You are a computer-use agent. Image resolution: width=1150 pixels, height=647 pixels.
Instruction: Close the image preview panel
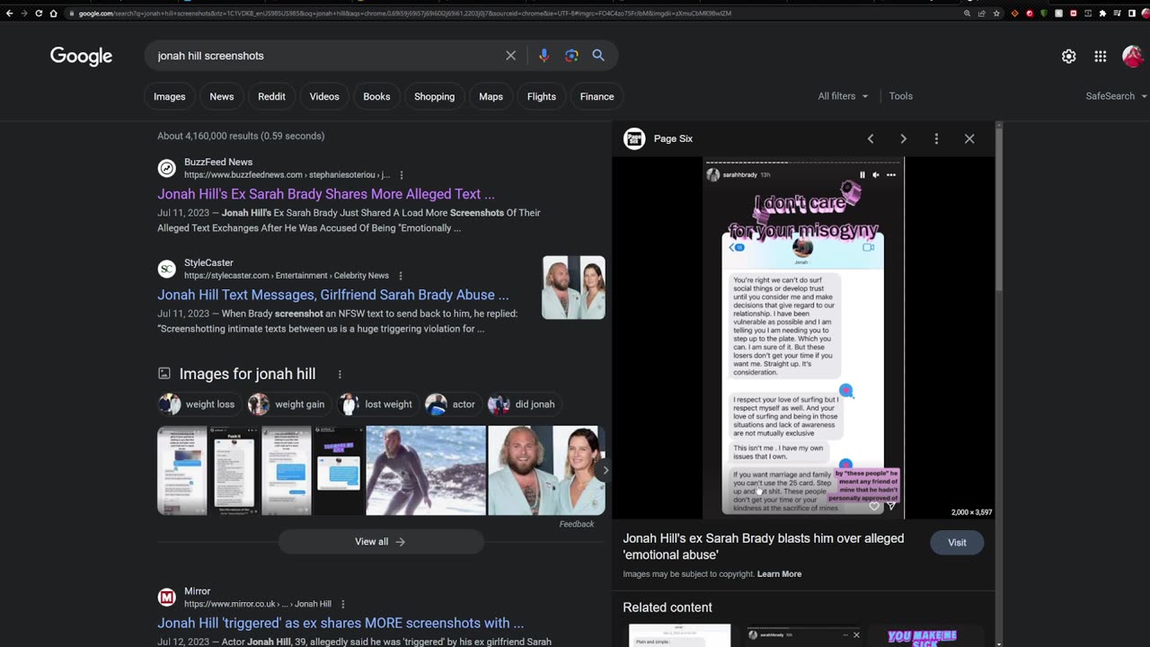969,138
